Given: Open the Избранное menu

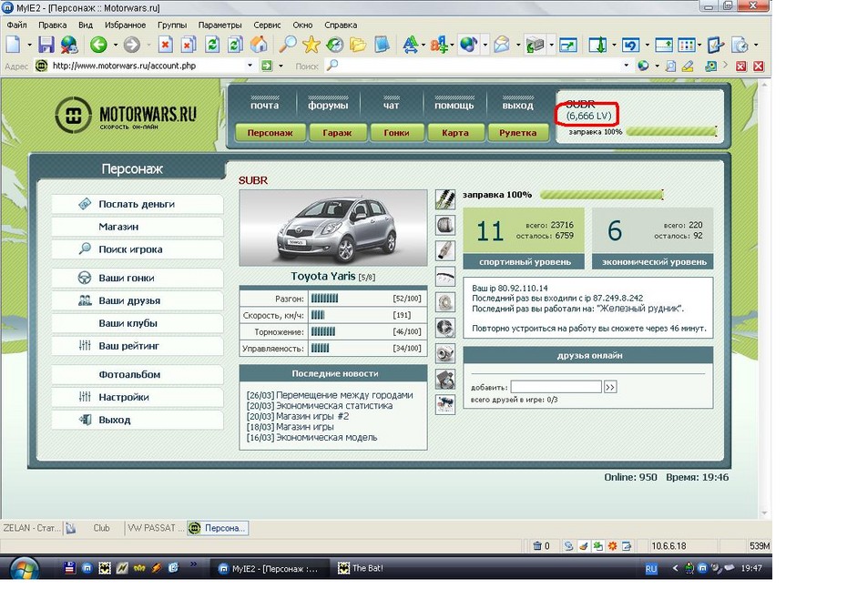Looking at the screenshot, I should point(126,25).
